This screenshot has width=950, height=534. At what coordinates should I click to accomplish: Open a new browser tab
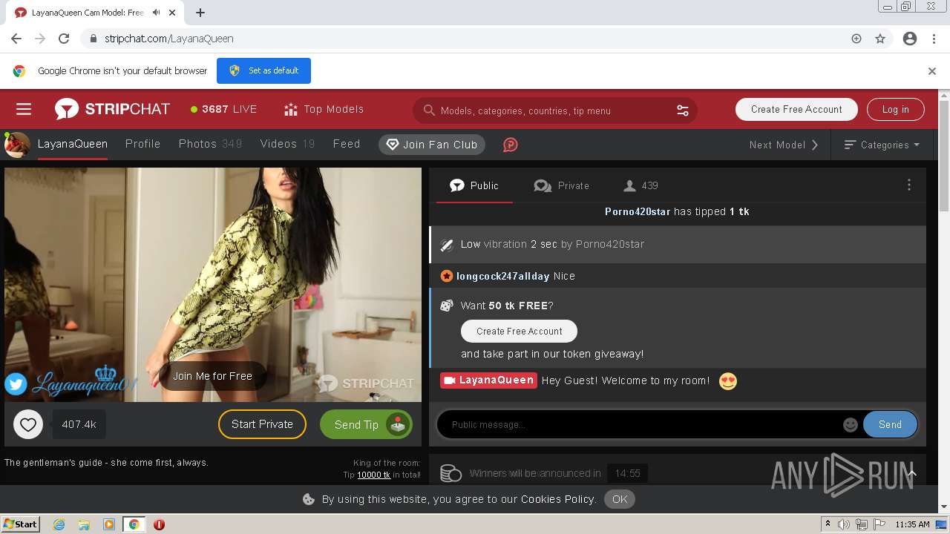pyautogui.click(x=200, y=13)
